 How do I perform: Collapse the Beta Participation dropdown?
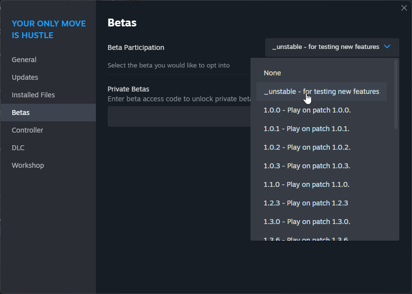click(332, 47)
